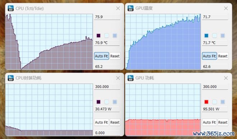Reset the GPU 功耗 graph
Screen dimensions: 237x139
coord(223,122)
